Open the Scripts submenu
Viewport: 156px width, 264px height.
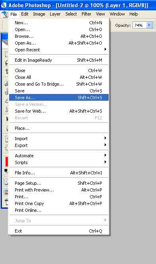pos(59,162)
